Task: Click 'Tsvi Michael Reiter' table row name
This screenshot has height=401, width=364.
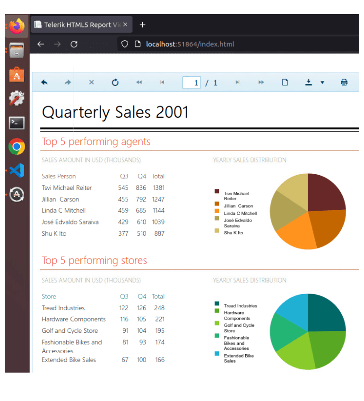Action: tap(67, 187)
